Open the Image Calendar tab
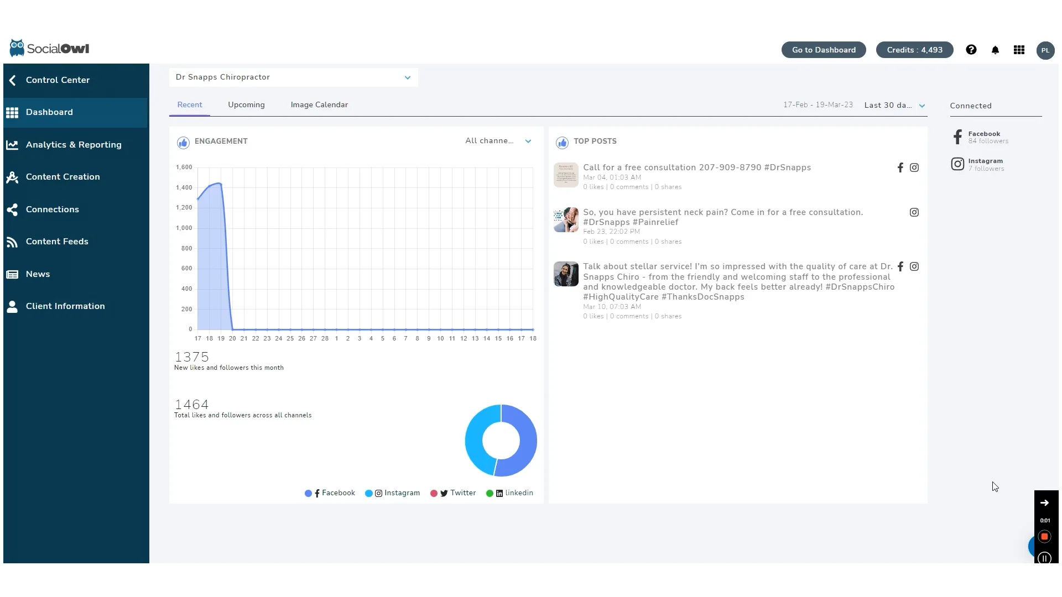 point(319,104)
